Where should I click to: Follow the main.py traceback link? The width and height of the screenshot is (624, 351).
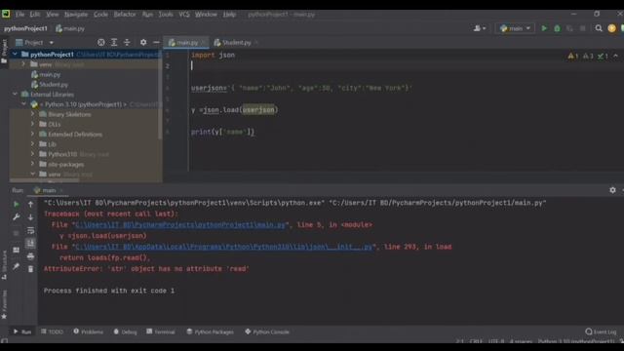point(179,225)
